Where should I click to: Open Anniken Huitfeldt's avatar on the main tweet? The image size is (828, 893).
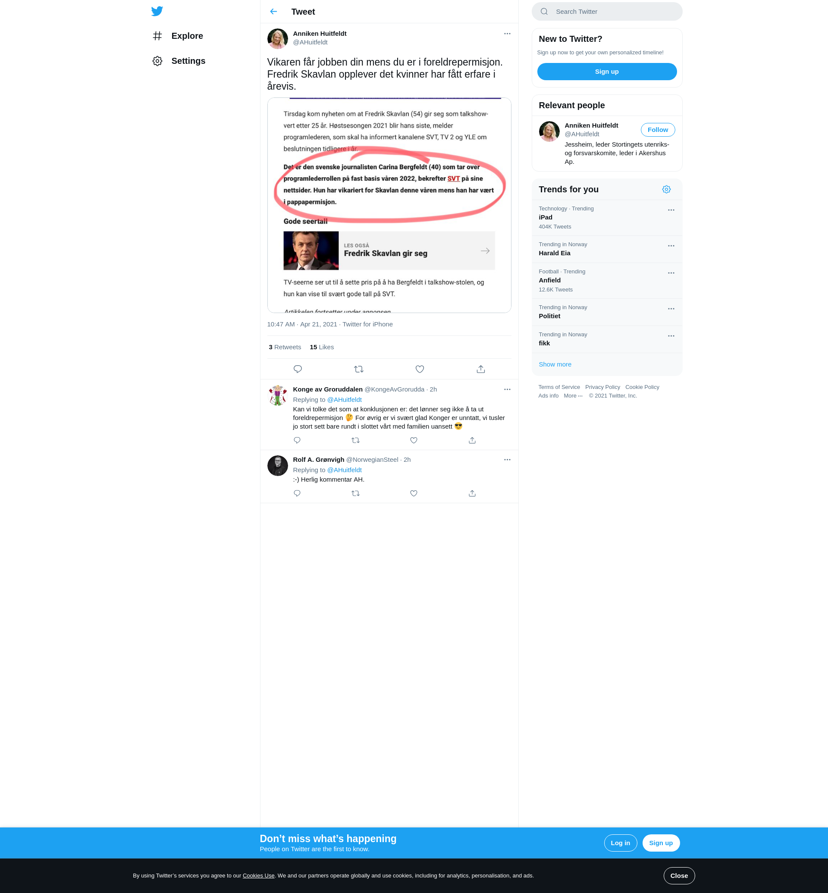pyautogui.click(x=277, y=38)
